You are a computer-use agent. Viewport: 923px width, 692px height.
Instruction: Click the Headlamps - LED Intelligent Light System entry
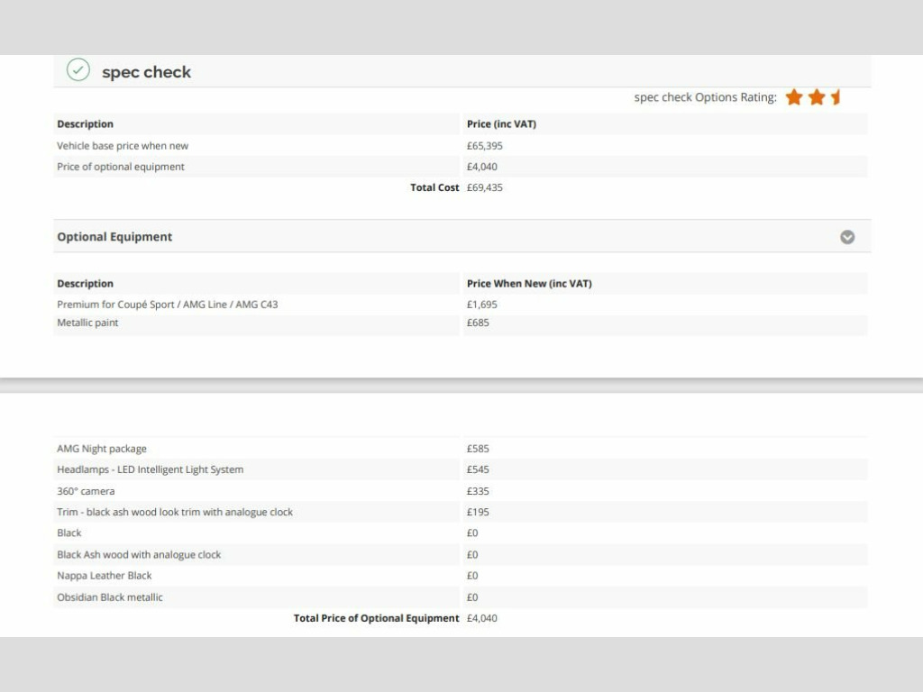(151, 469)
